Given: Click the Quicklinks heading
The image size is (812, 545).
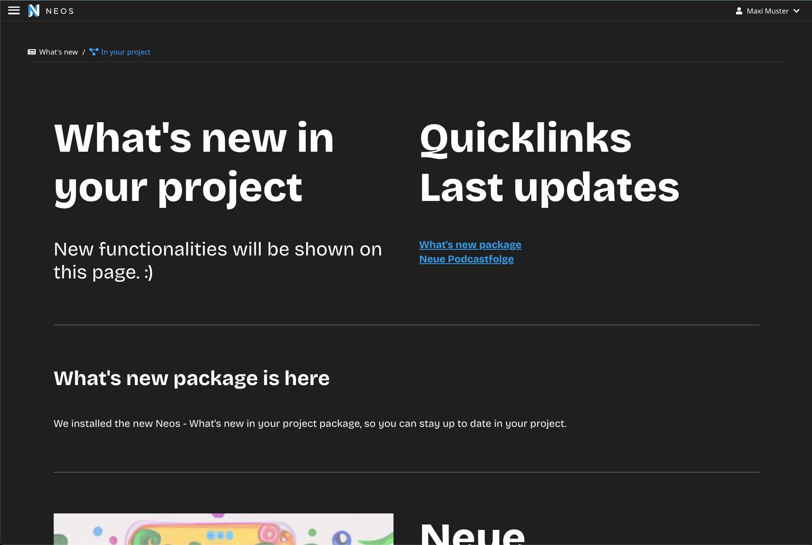Looking at the screenshot, I should coord(525,138).
